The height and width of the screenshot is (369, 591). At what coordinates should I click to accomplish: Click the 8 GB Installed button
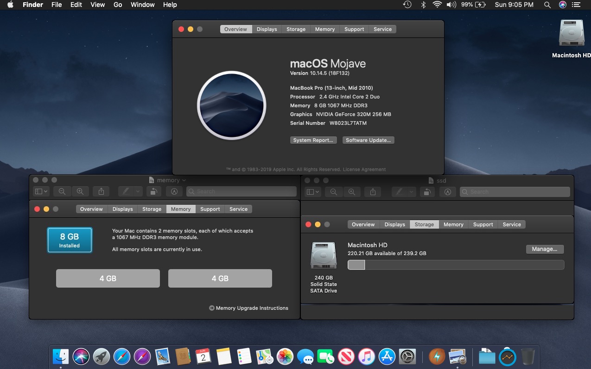click(x=70, y=240)
